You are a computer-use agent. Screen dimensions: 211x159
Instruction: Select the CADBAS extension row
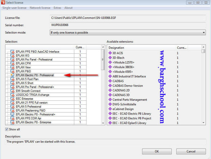(155, 81)
